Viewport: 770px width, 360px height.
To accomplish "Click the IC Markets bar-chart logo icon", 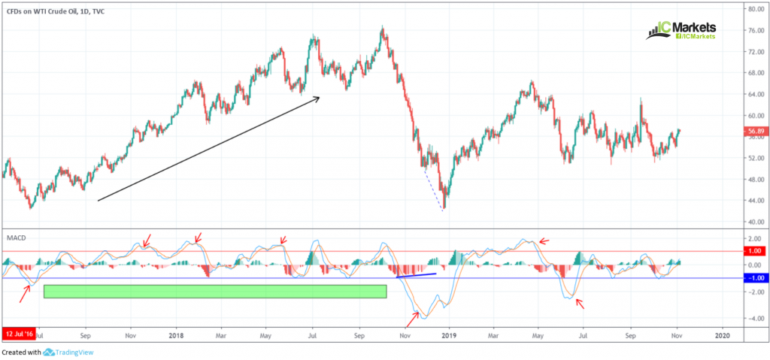I will (x=657, y=32).
